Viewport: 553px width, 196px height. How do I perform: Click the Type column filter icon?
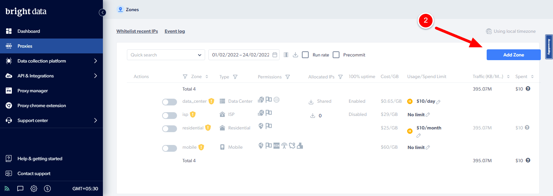click(x=235, y=77)
